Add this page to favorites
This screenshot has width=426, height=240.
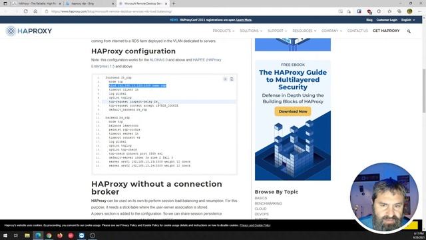pos(349,11)
